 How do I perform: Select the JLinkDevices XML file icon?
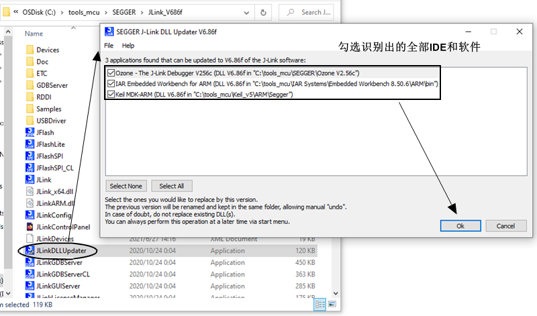click(30, 239)
